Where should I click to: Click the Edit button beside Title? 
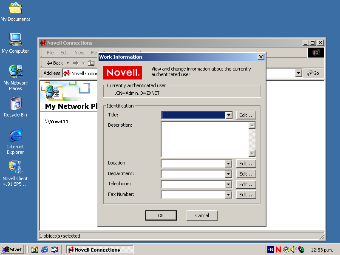246,115
